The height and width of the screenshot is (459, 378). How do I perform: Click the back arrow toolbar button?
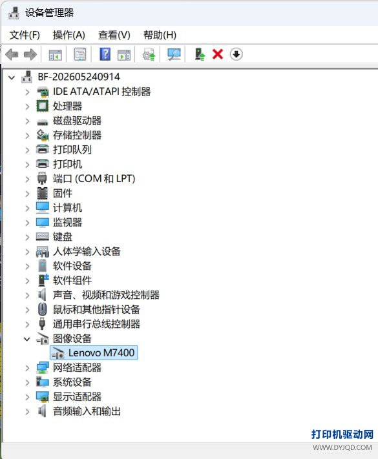point(12,54)
